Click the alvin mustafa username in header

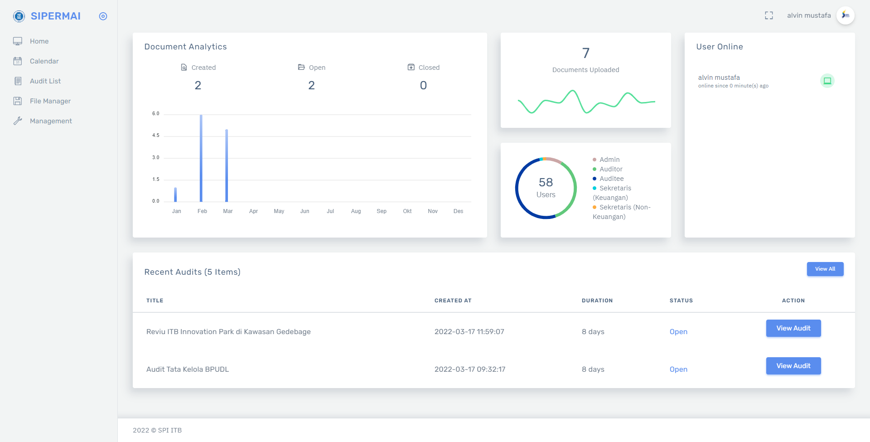click(809, 15)
